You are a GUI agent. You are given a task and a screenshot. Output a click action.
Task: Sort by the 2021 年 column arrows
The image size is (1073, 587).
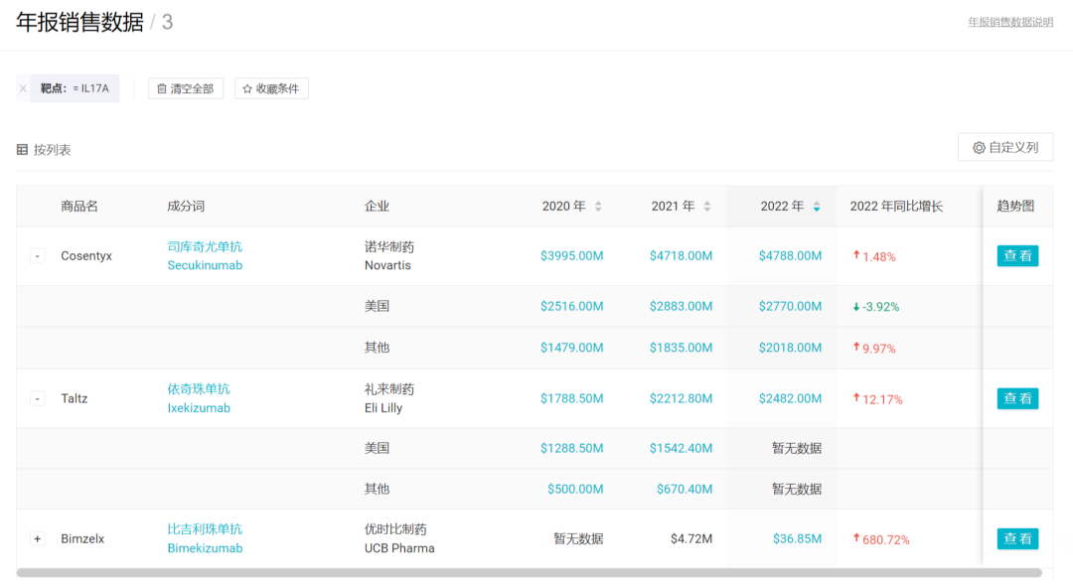point(707,206)
